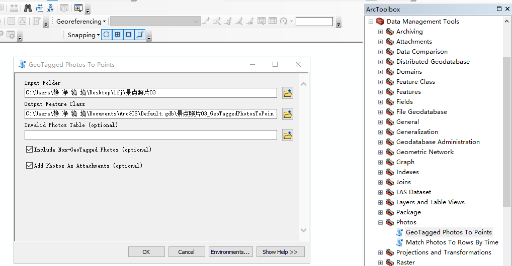The height and width of the screenshot is (266, 512).
Task: Click the Input Folder path field
Action: tap(151, 93)
